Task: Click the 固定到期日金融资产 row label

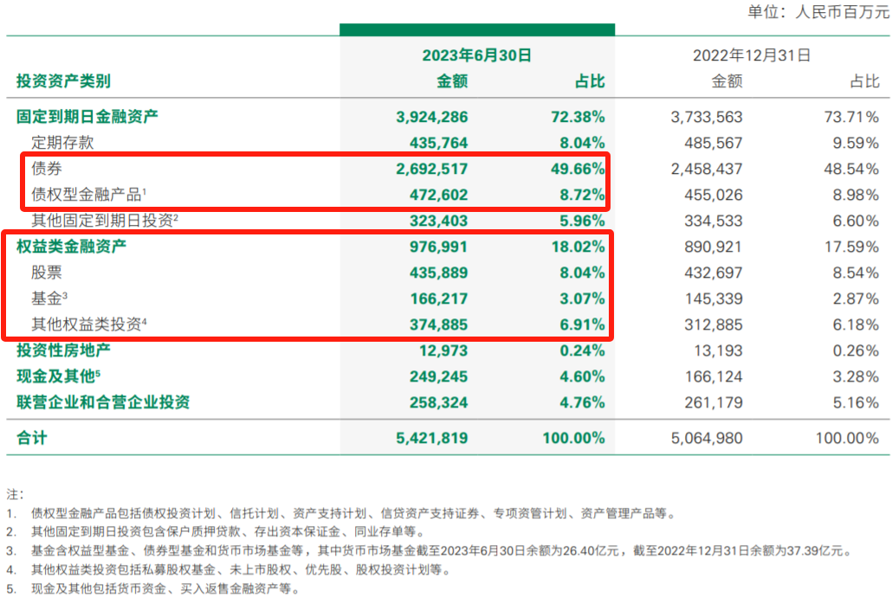Action: tap(87, 117)
